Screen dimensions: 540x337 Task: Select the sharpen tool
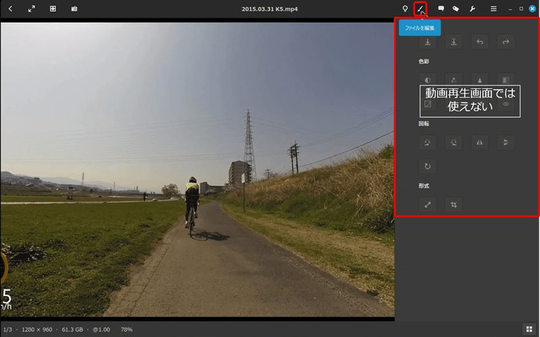click(480, 80)
